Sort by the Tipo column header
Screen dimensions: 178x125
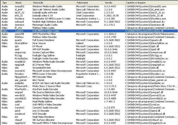tap(7, 2)
